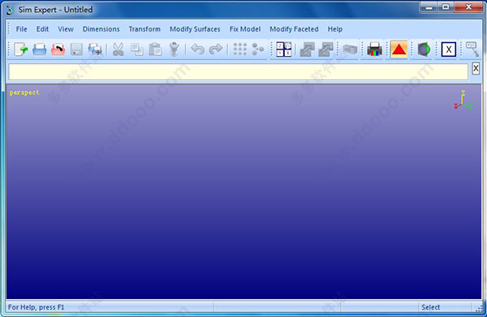
Task: Click the color printer icon
Action: 374,49
